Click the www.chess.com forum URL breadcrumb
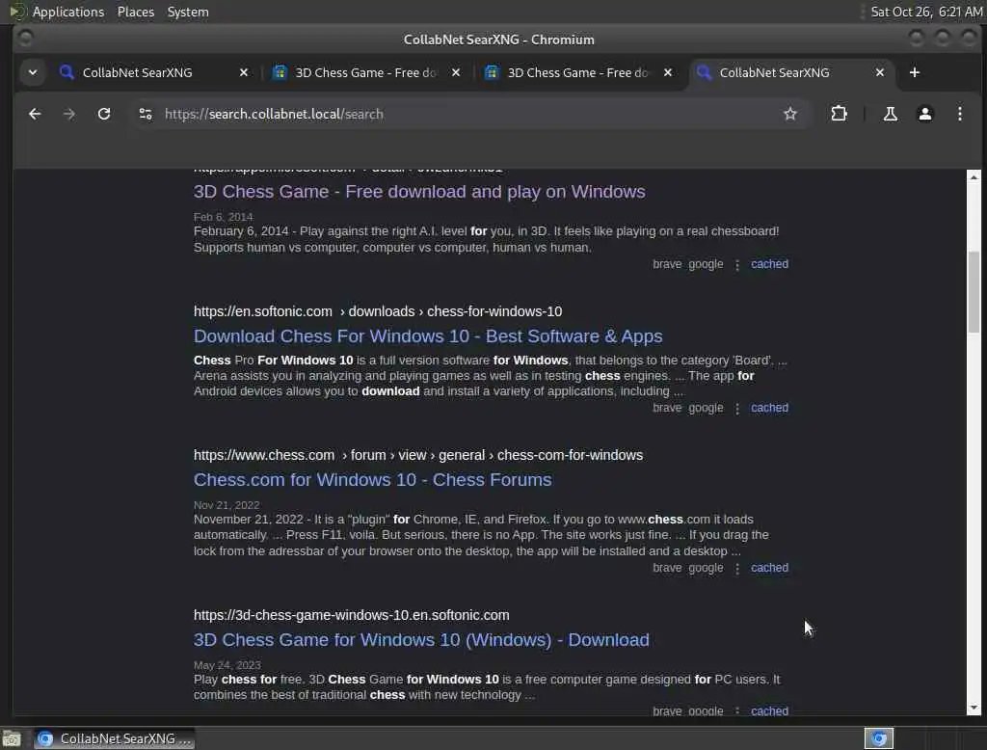This screenshot has width=987, height=750. (x=418, y=455)
